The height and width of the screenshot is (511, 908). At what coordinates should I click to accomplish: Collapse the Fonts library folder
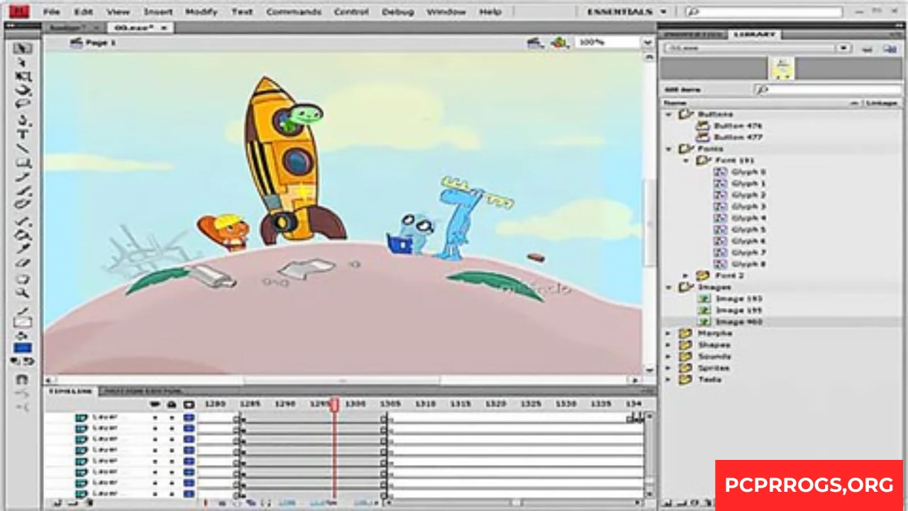pyautogui.click(x=668, y=149)
